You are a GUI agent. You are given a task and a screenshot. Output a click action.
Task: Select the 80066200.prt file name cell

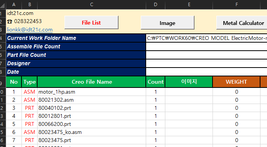click(92, 124)
